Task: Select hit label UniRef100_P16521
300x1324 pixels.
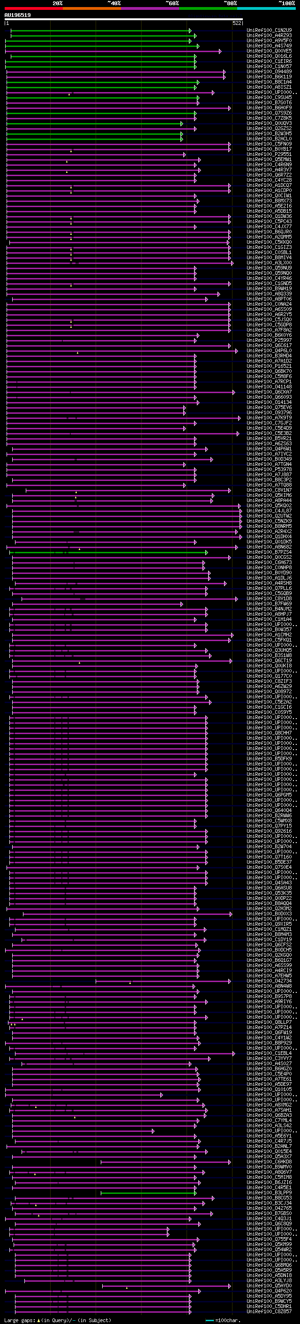Action: pyautogui.click(x=269, y=366)
